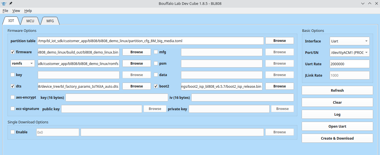
Task: Click the aes key (16 bytes) field
Action: point(117,97)
